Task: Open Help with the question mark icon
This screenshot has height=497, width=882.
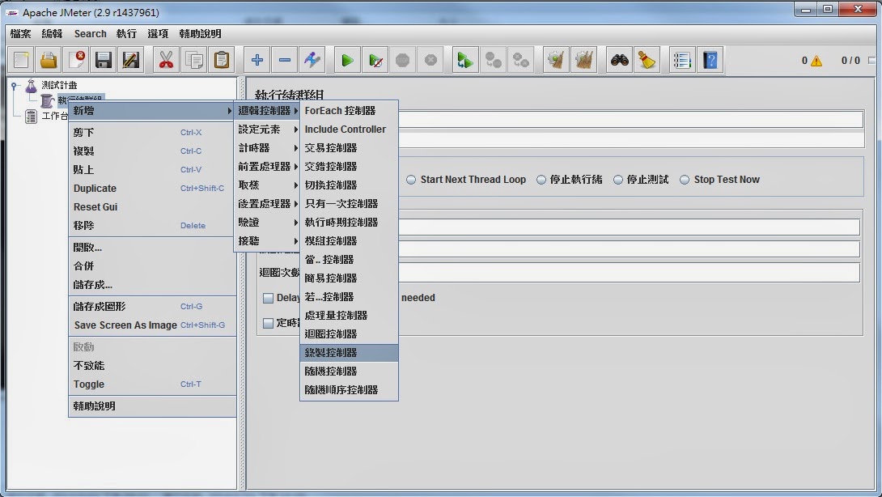Action: pyautogui.click(x=710, y=60)
